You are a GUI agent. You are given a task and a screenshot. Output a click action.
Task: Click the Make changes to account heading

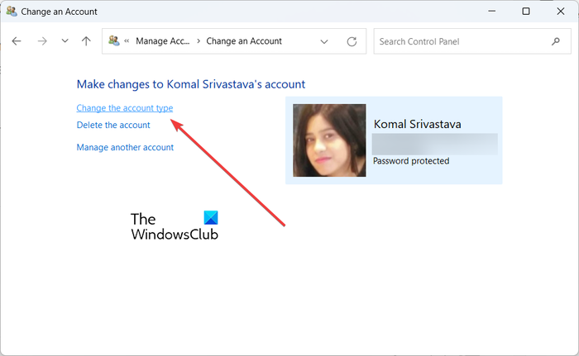click(191, 84)
